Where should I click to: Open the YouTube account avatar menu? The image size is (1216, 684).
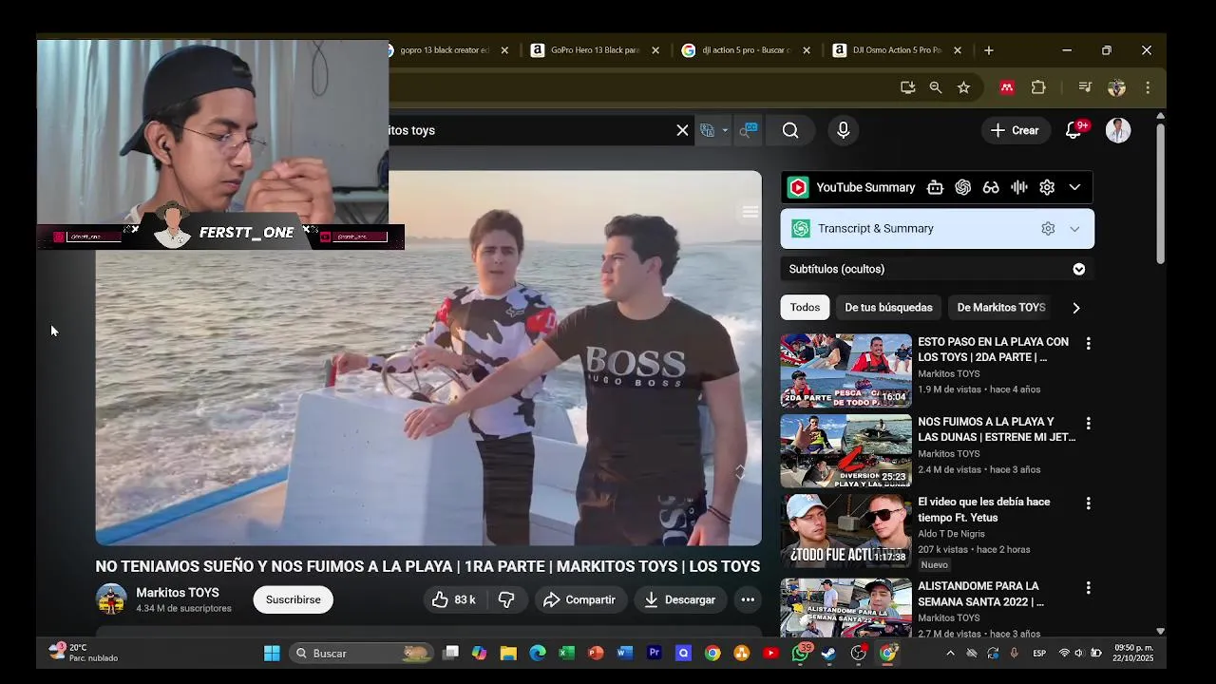point(1118,130)
